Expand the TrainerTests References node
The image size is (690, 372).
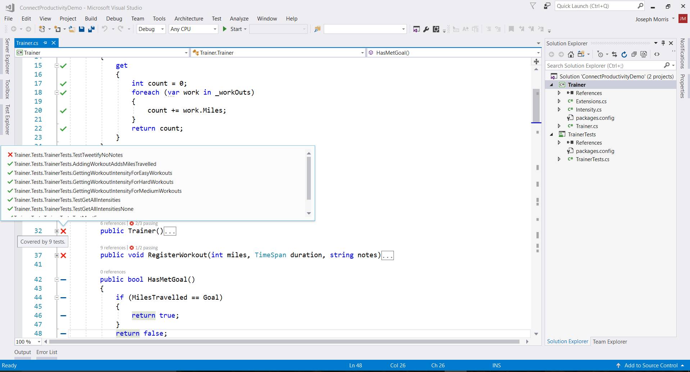tap(559, 142)
